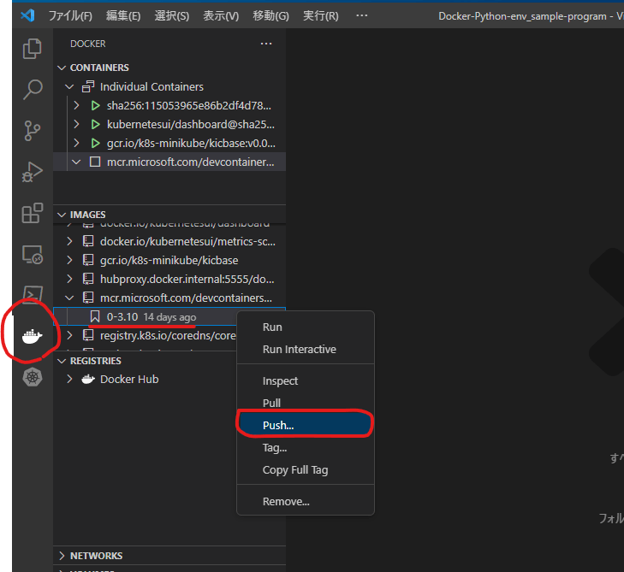The width and height of the screenshot is (624, 572).
Task: Collapse mcr.microsoft.com/devcontainer container node
Action: click(76, 162)
